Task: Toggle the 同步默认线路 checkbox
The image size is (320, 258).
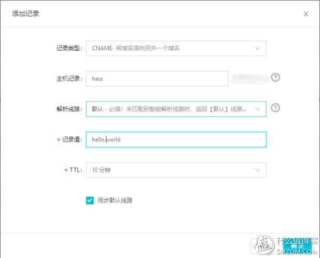Action: coord(90,200)
